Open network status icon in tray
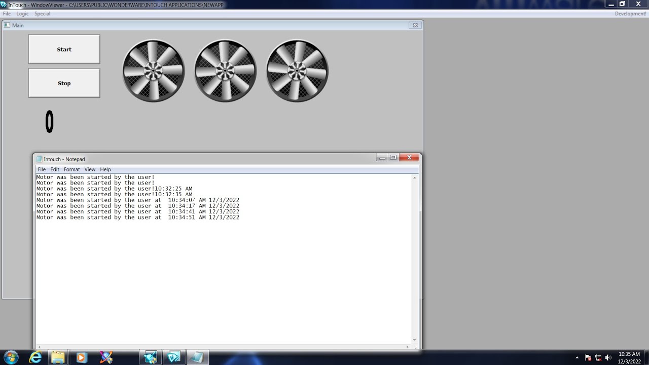 pyautogui.click(x=598, y=357)
